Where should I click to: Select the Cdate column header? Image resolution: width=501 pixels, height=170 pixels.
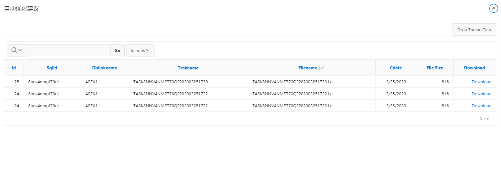point(396,68)
